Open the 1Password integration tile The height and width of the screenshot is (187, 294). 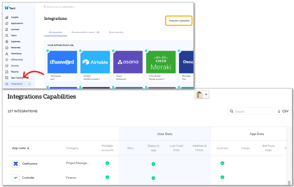(62, 66)
